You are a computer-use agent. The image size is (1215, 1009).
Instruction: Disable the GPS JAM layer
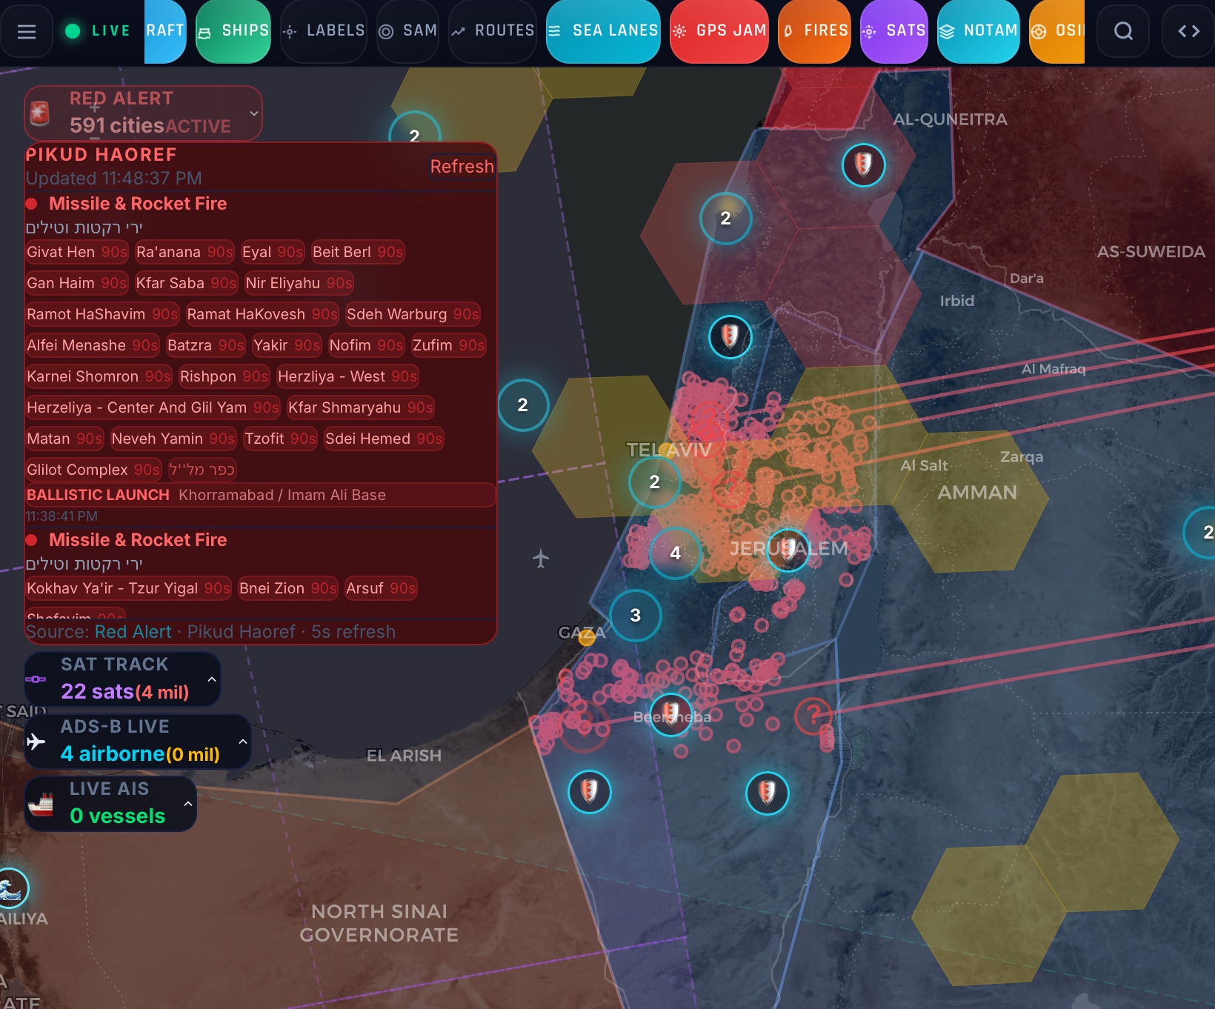(x=719, y=31)
